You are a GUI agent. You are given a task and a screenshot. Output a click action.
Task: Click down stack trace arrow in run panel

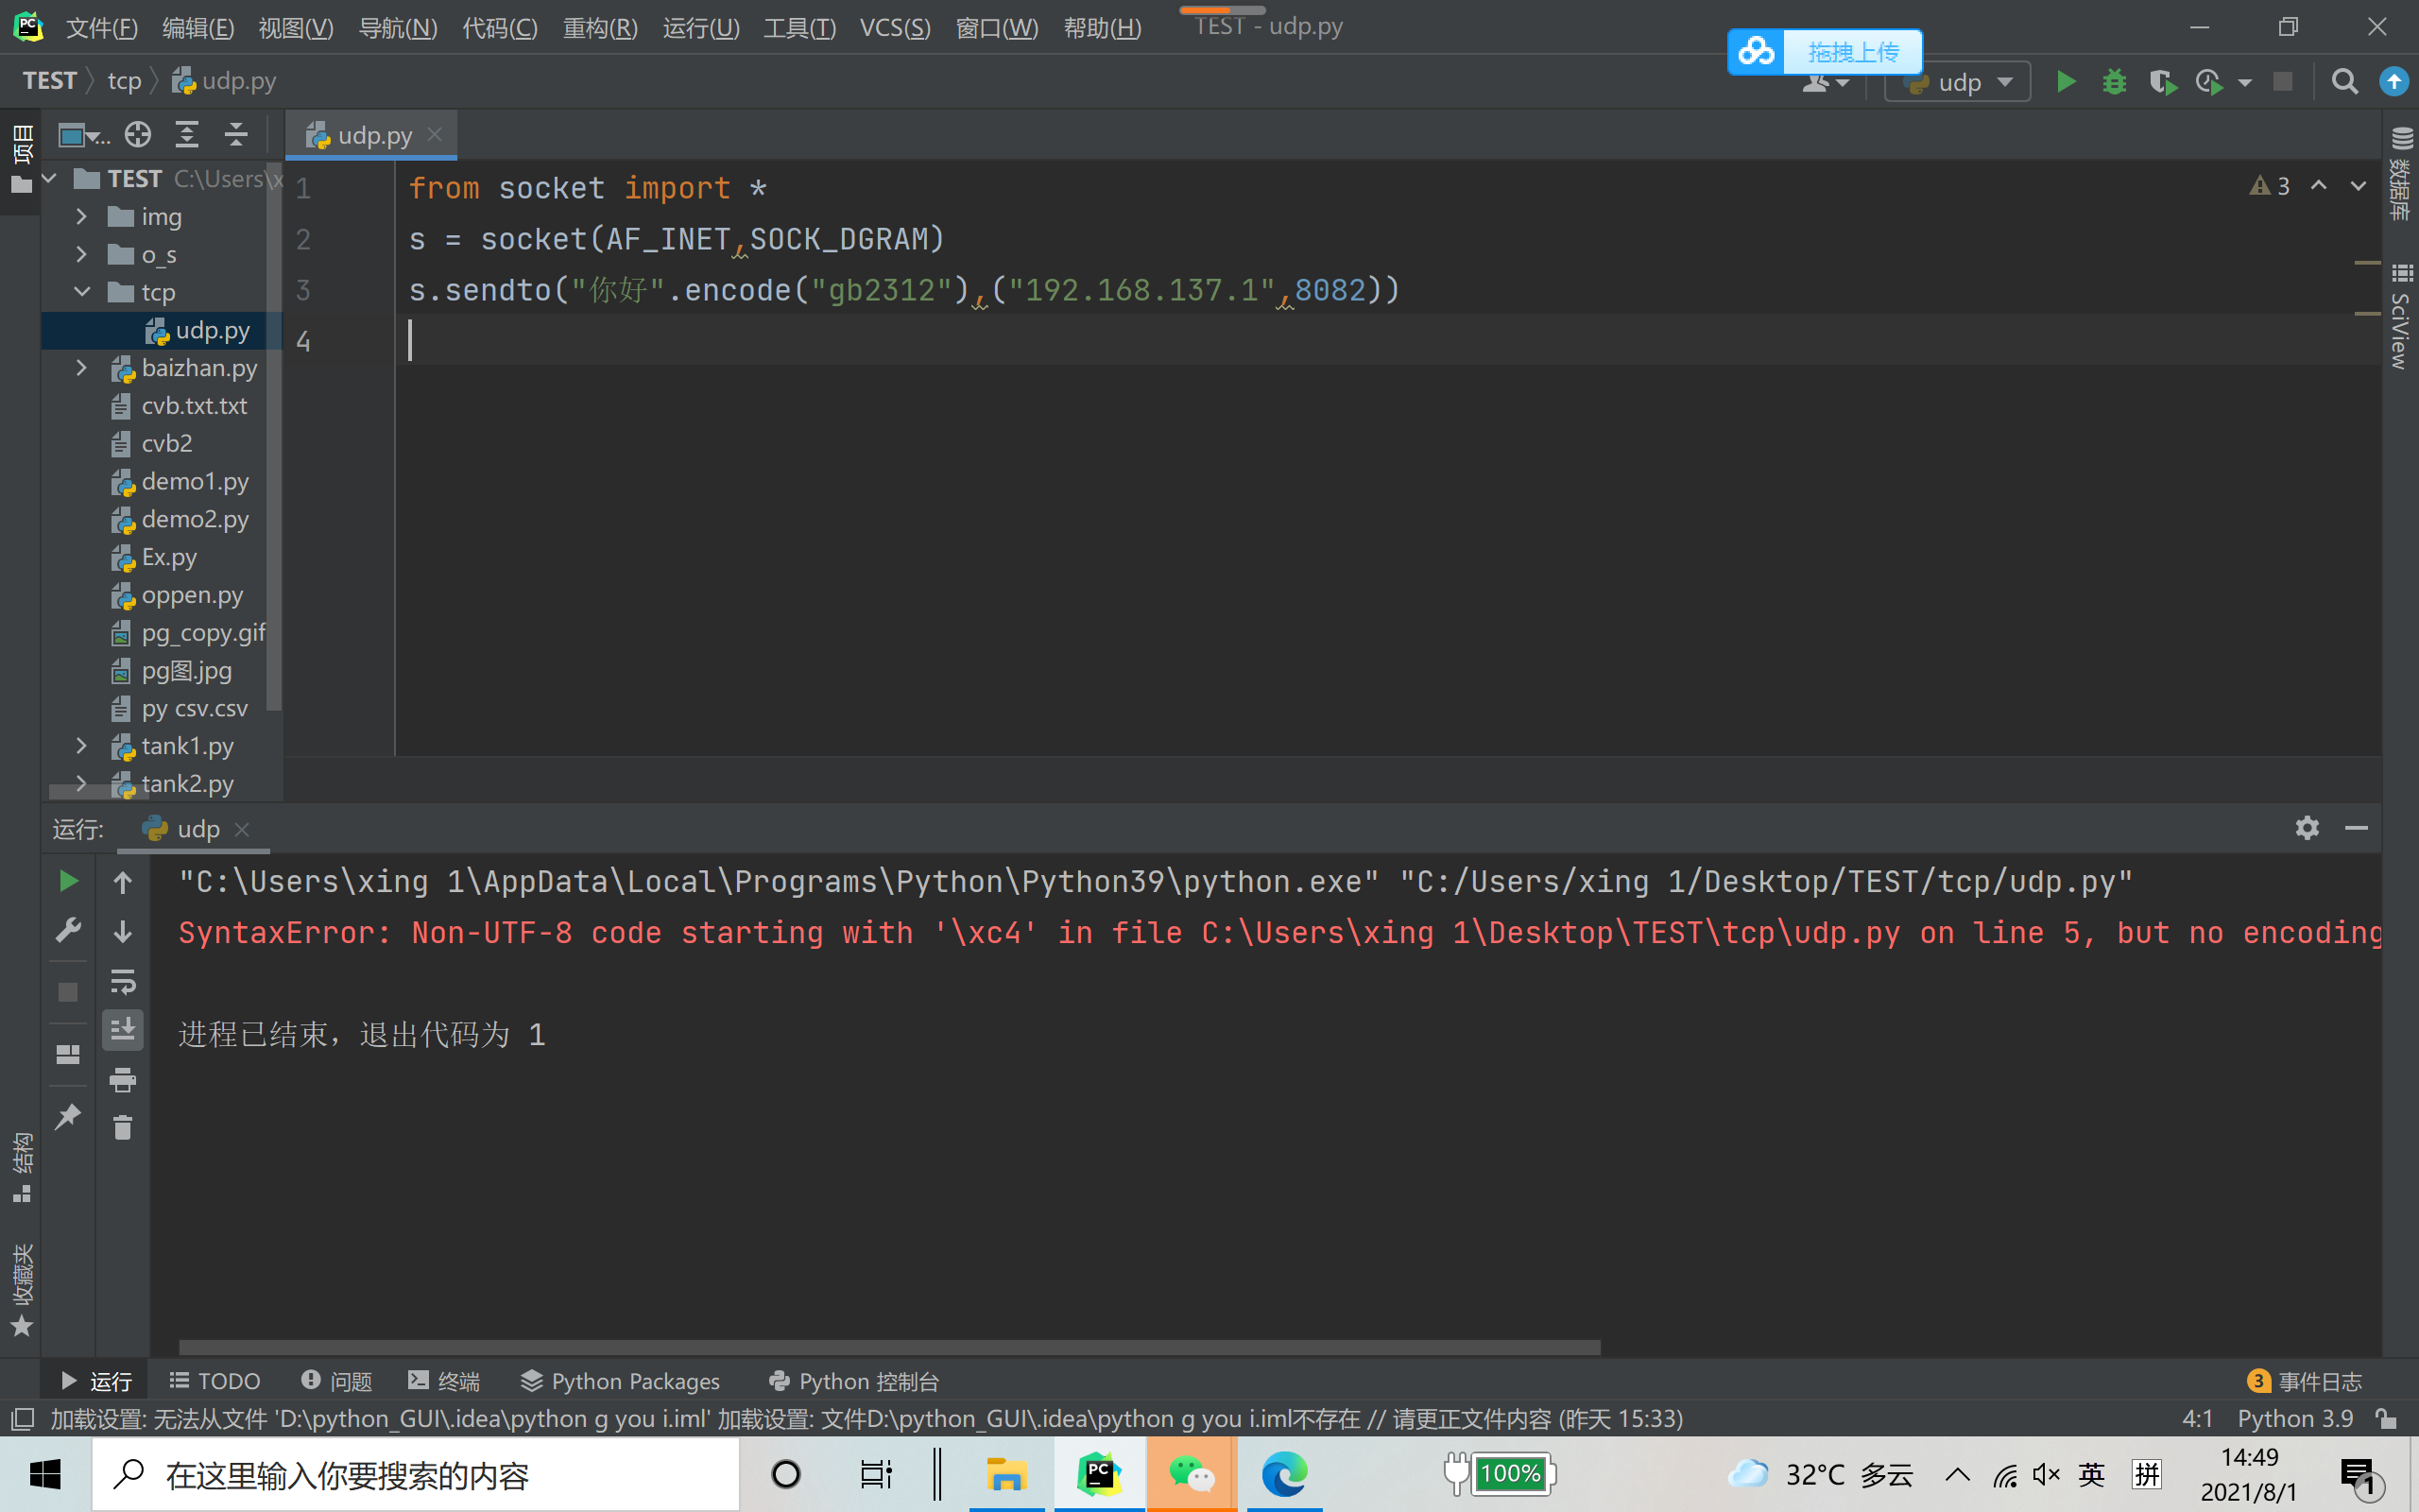[x=123, y=931]
